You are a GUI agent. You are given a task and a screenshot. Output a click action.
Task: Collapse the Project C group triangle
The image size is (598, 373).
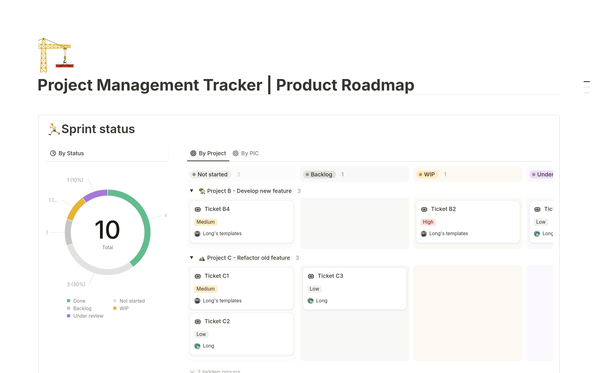[x=192, y=258]
